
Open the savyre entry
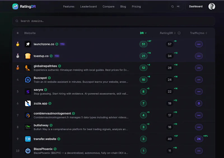tap(38, 90)
